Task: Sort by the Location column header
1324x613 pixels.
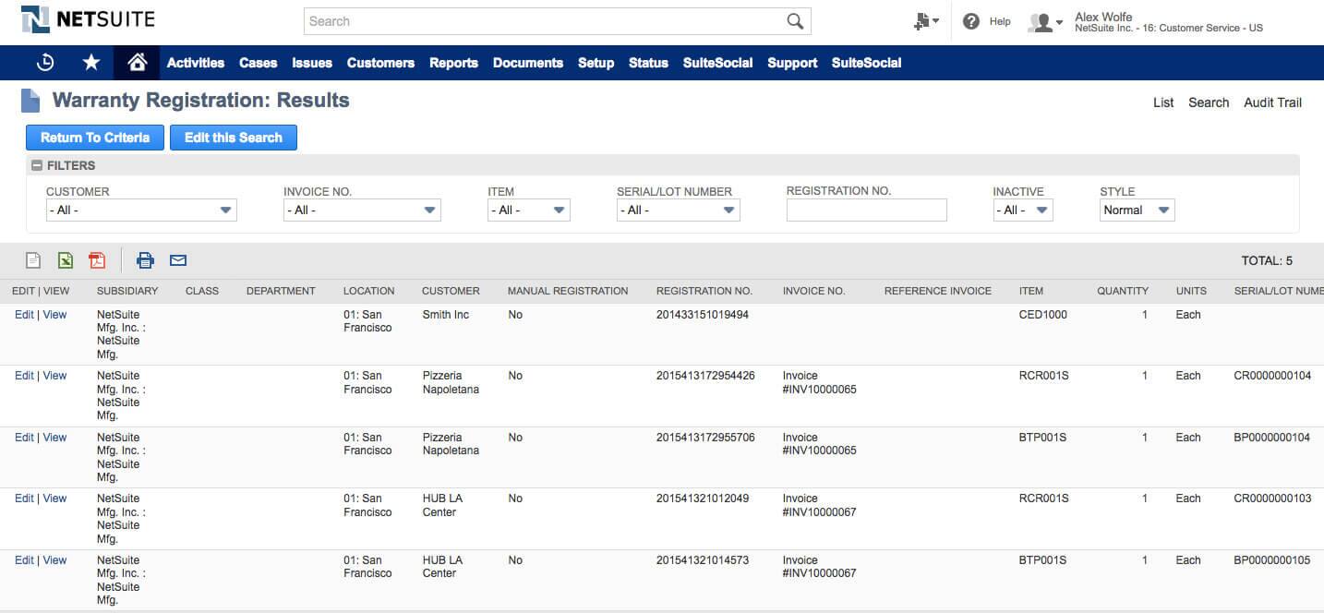Action: [369, 291]
